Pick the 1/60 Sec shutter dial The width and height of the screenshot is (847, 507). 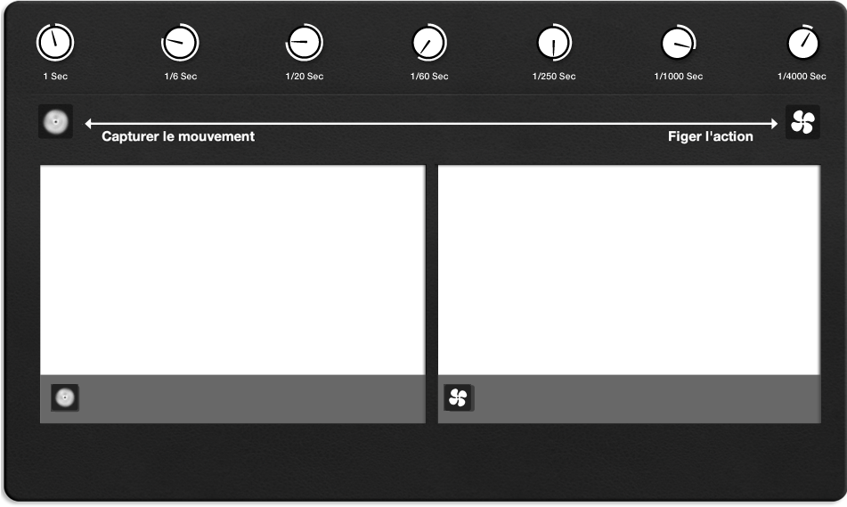[429, 42]
